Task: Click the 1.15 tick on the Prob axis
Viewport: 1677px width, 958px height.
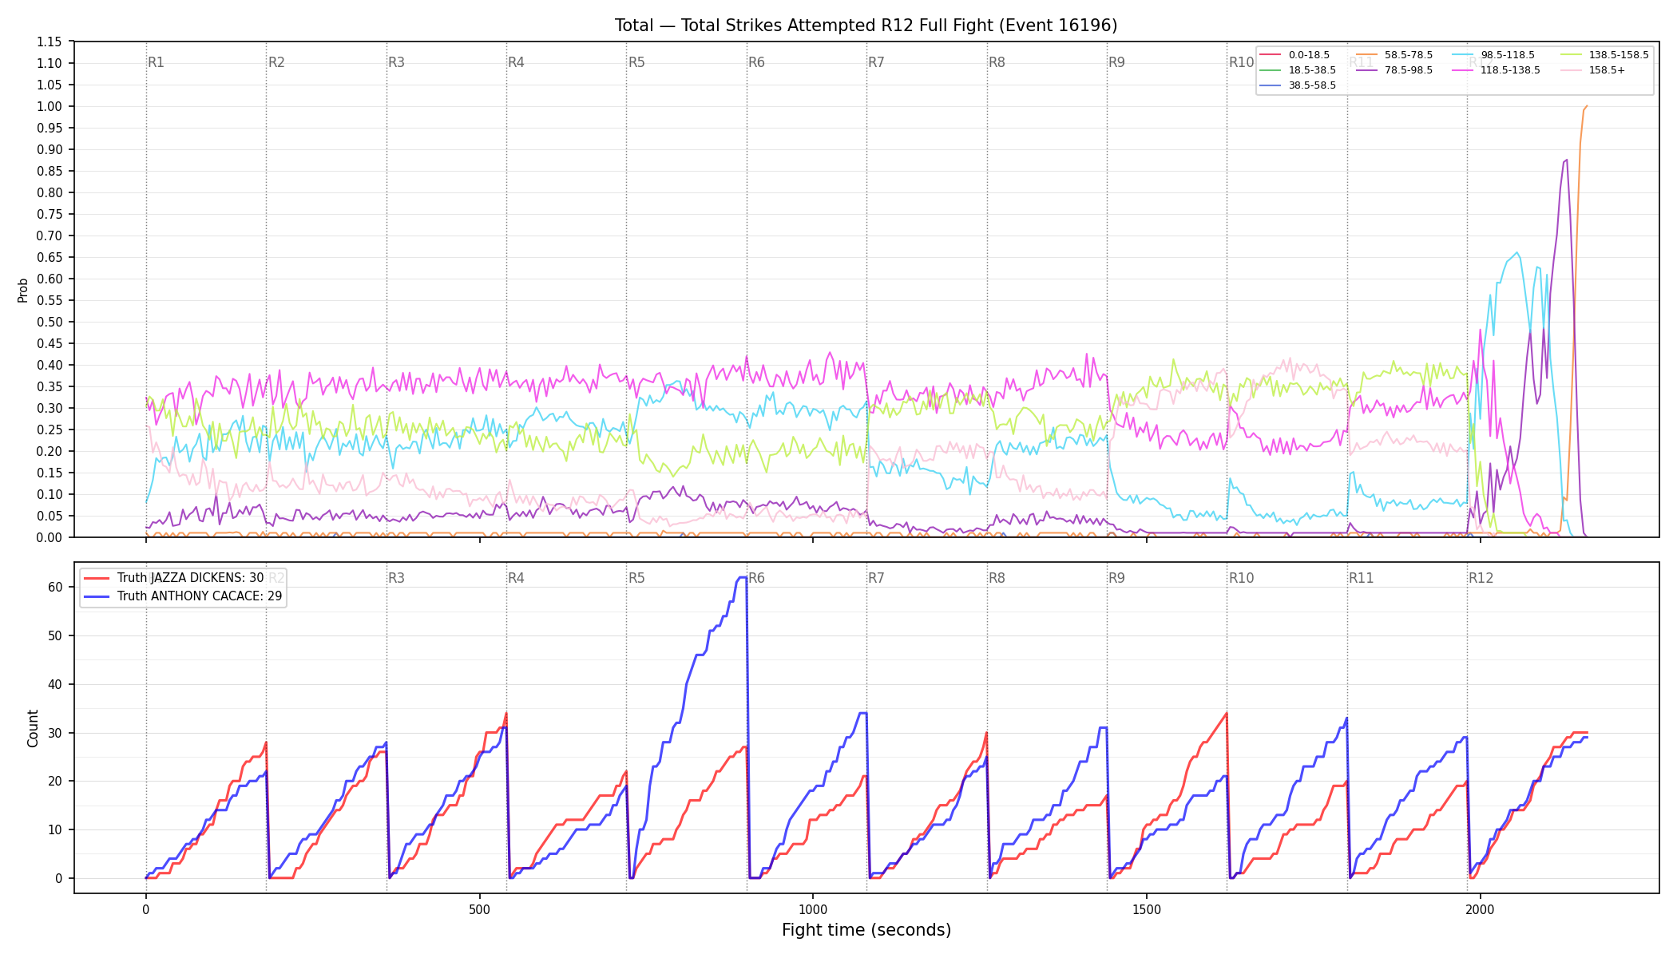Action: [50, 42]
